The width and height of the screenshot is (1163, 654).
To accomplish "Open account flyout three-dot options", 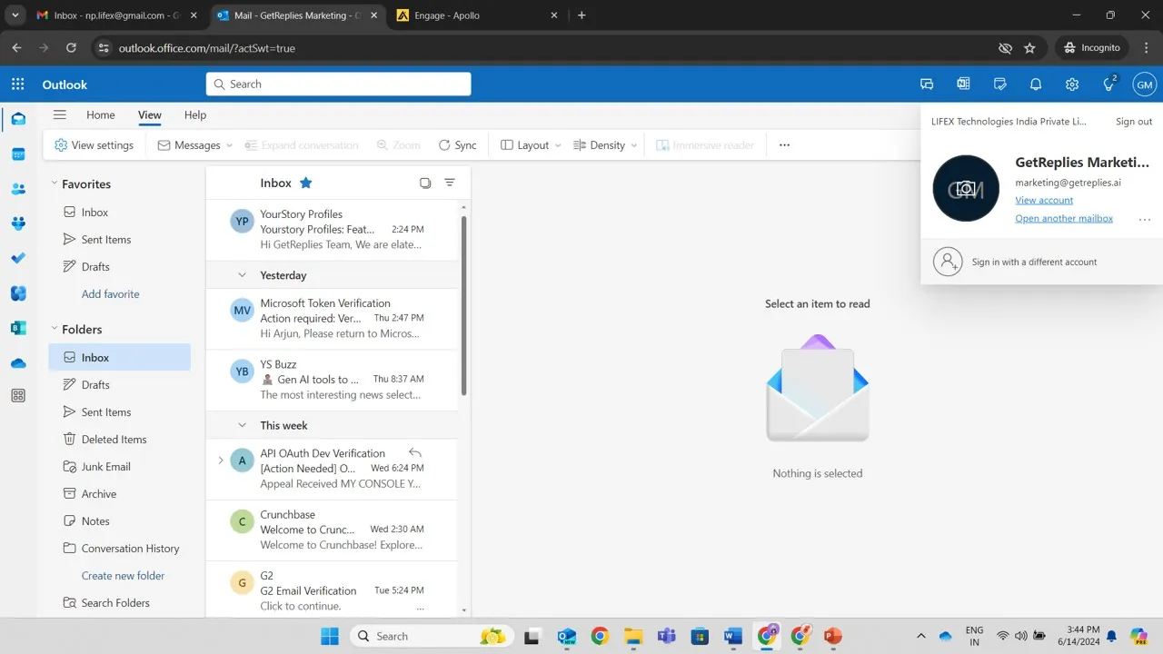I will coord(1145,219).
